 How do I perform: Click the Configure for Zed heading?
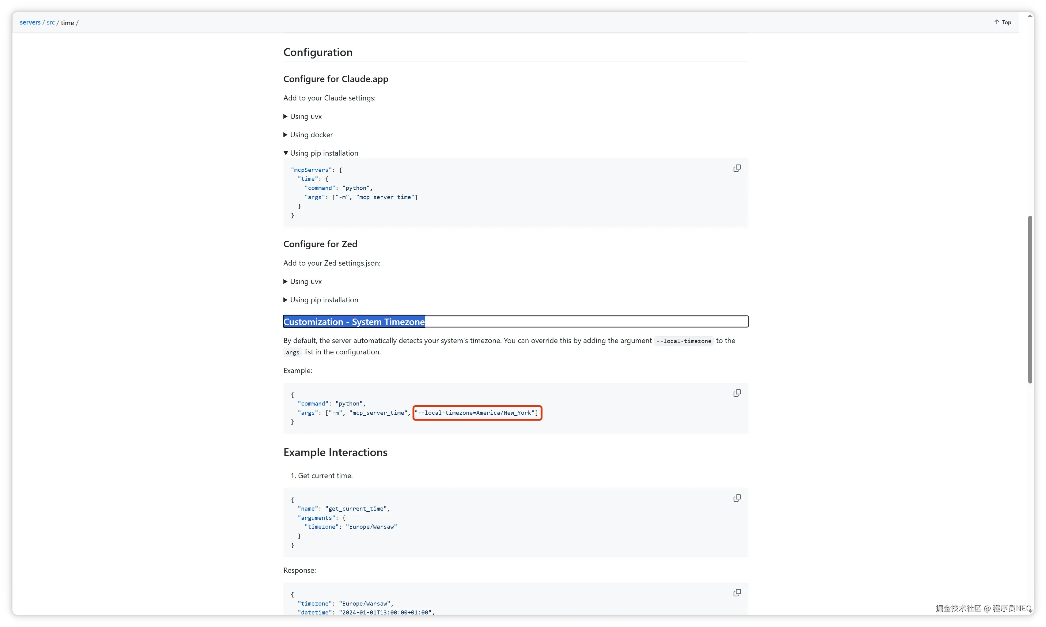(x=320, y=244)
